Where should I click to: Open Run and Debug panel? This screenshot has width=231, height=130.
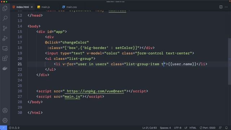[x=5, y=38]
